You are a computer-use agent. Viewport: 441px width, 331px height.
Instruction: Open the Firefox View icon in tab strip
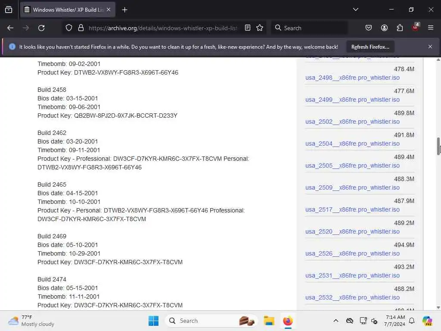click(9, 10)
